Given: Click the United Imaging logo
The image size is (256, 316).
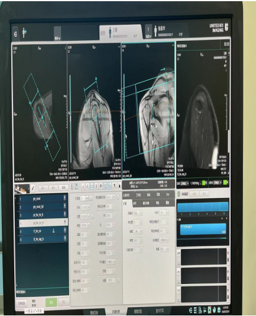Looking at the screenshot, I should point(219,28).
